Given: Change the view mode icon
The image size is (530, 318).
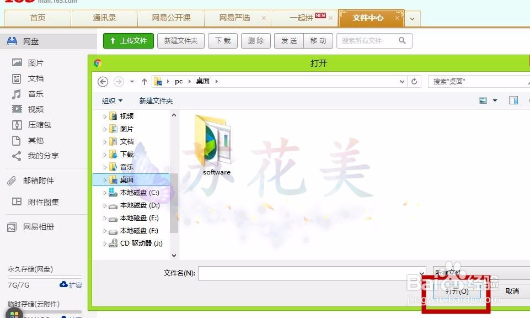Looking at the screenshot, I should coord(483,100).
